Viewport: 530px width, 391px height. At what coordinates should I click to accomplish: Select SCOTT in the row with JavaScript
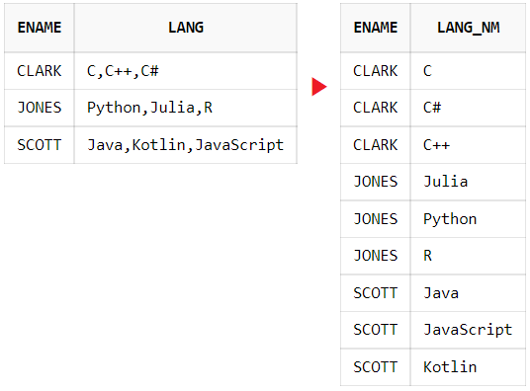click(x=375, y=330)
